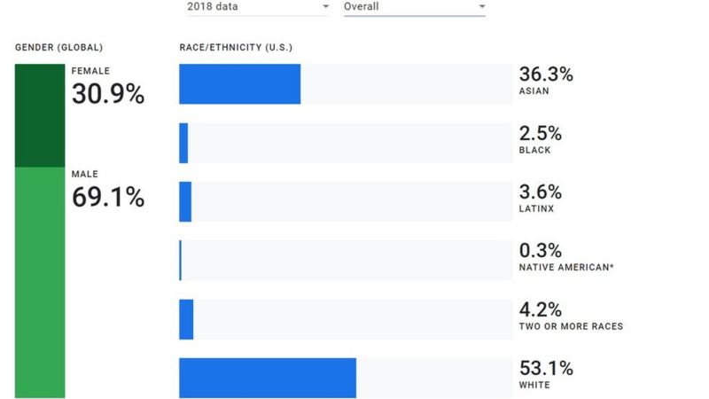Click the Female 30.9% label

107,93
